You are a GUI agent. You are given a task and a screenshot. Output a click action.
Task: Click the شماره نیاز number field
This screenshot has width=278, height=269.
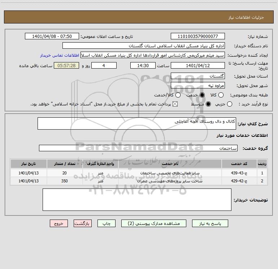click(198, 36)
